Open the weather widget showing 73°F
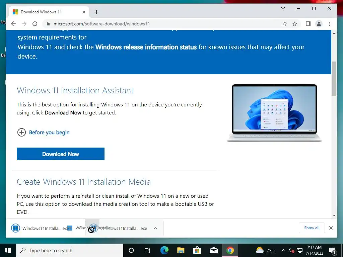The width and height of the screenshot is (343, 257). click(x=266, y=250)
